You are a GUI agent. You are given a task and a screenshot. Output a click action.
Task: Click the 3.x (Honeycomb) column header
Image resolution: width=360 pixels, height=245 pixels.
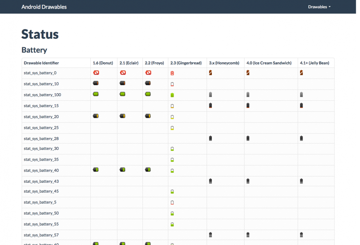click(x=224, y=63)
